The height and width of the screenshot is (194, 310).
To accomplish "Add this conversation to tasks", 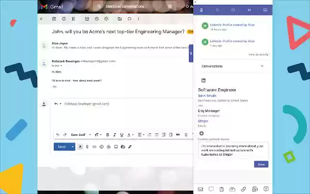I will pos(107,19).
